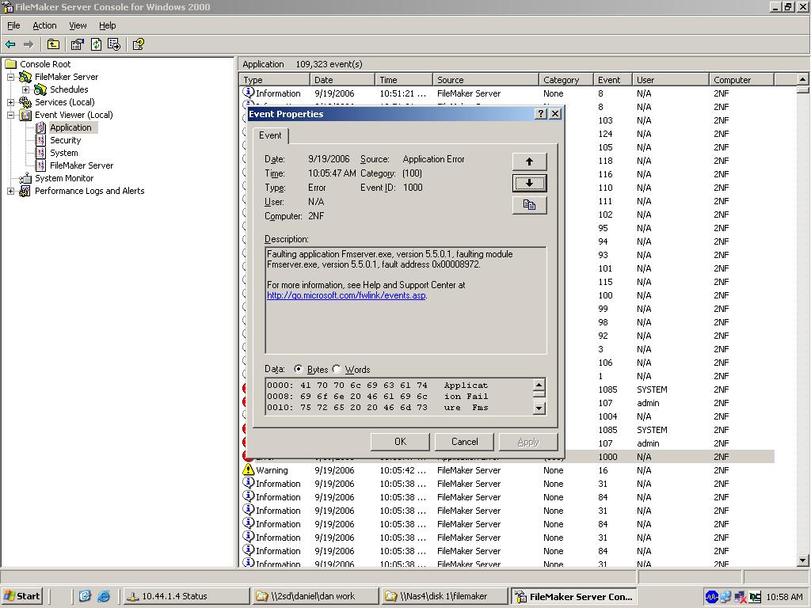Sort events by the User column header
The image size is (811, 608).
[670, 80]
